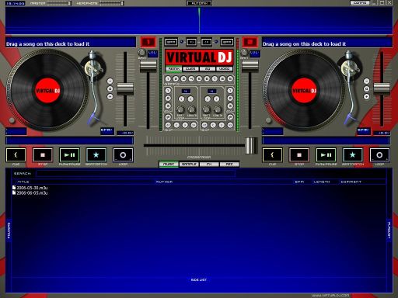Click left deck hot cue 3
Screen dimensions: 398x298
(x=168, y=106)
